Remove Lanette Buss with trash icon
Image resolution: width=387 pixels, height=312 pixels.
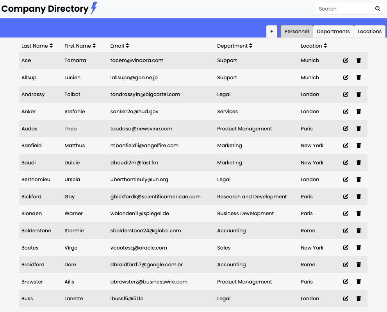(358, 299)
